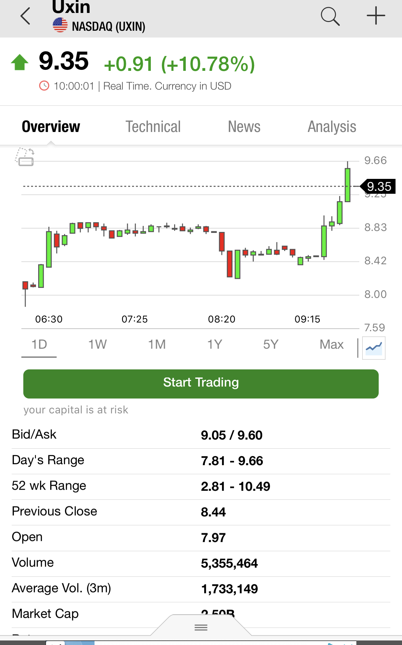Switch to the News tab

pyautogui.click(x=244, y=126)
